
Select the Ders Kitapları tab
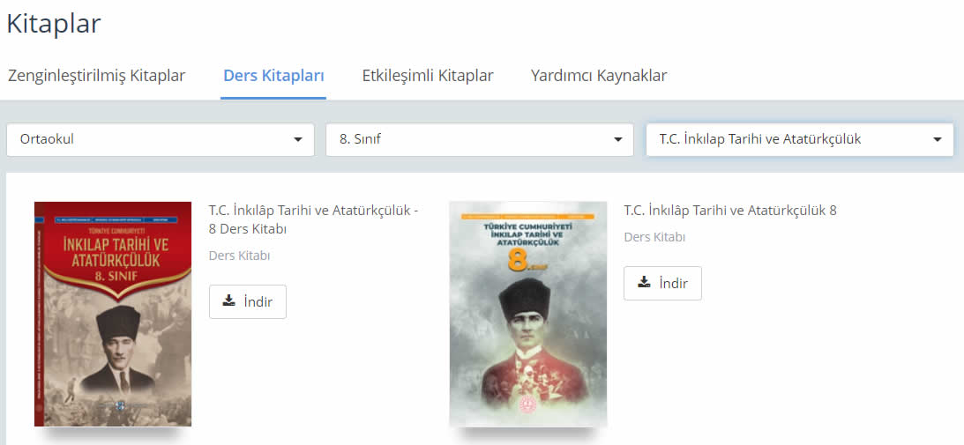tap(273, 76)
